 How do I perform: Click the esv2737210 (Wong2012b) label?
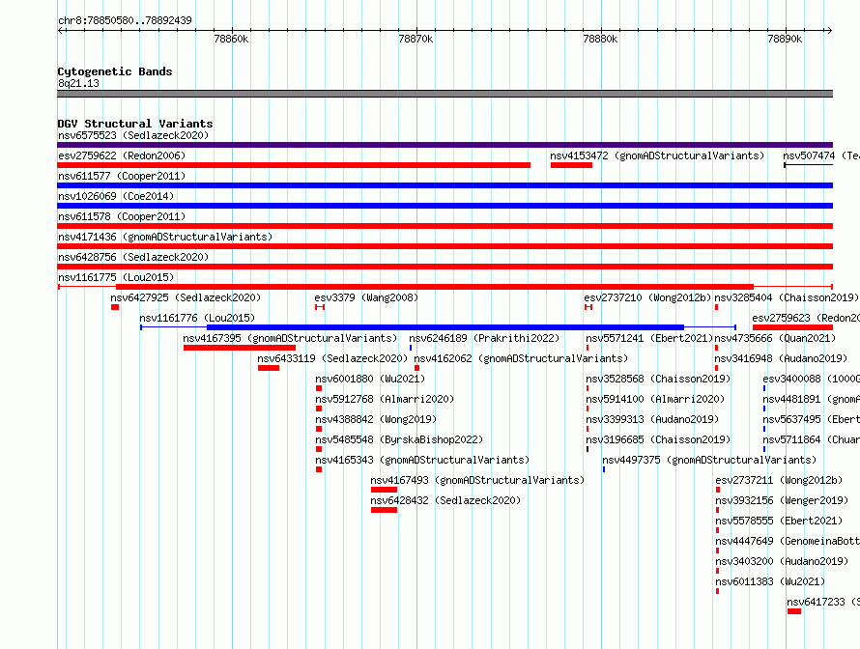click(647, 297)
